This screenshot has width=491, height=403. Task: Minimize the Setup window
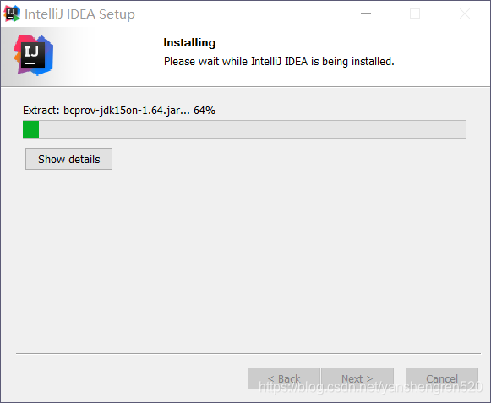pos(366,14)
